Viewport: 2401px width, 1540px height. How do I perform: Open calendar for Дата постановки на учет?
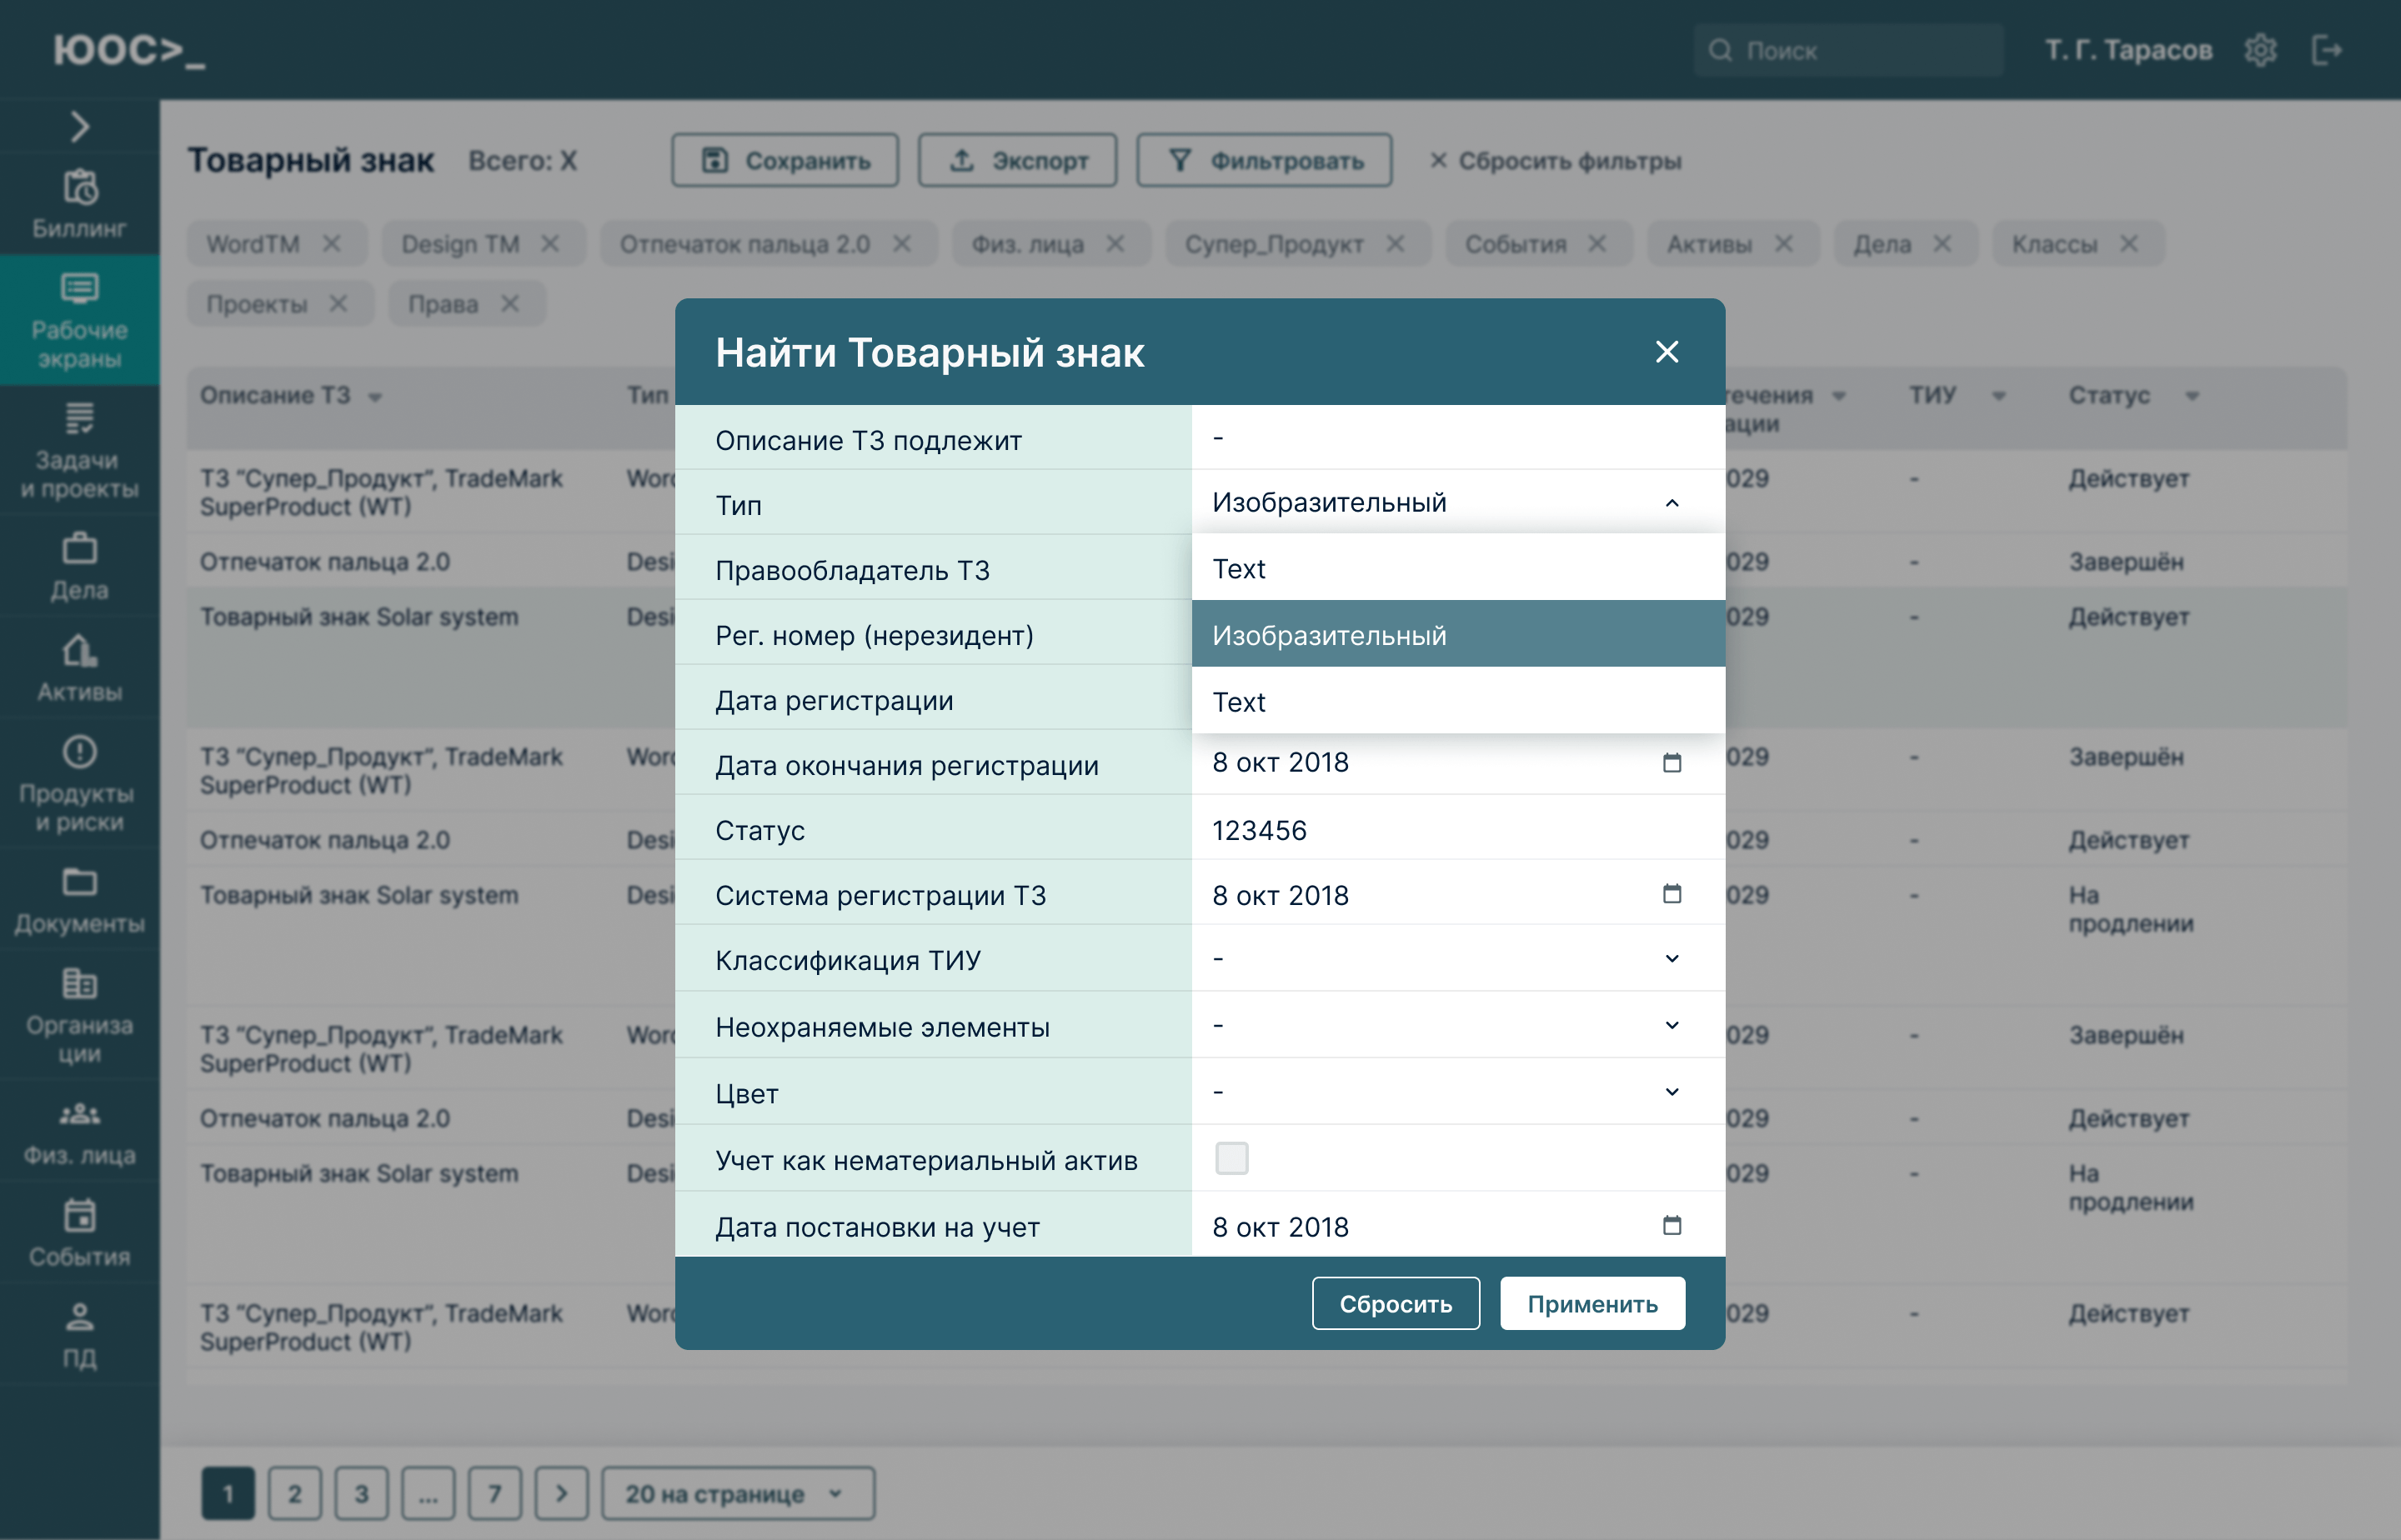(x=1671, y=1225)
